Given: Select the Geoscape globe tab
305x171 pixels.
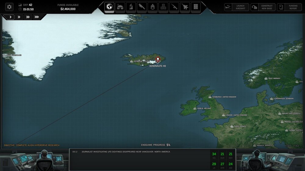Looking at the screenshot, I should [109, 7].
